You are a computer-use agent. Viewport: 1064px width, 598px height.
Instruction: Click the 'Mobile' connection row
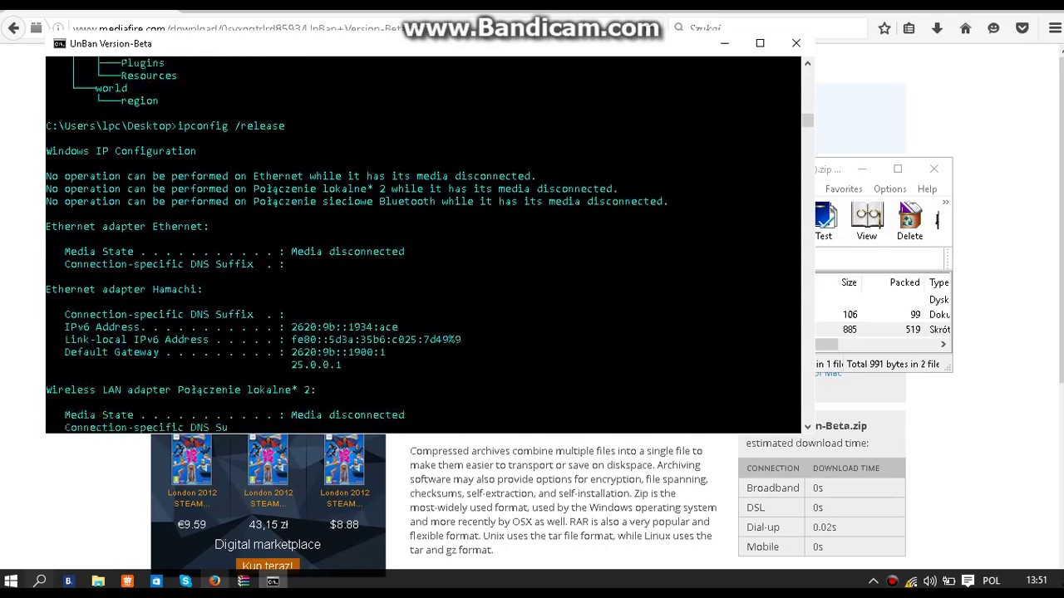821,547
